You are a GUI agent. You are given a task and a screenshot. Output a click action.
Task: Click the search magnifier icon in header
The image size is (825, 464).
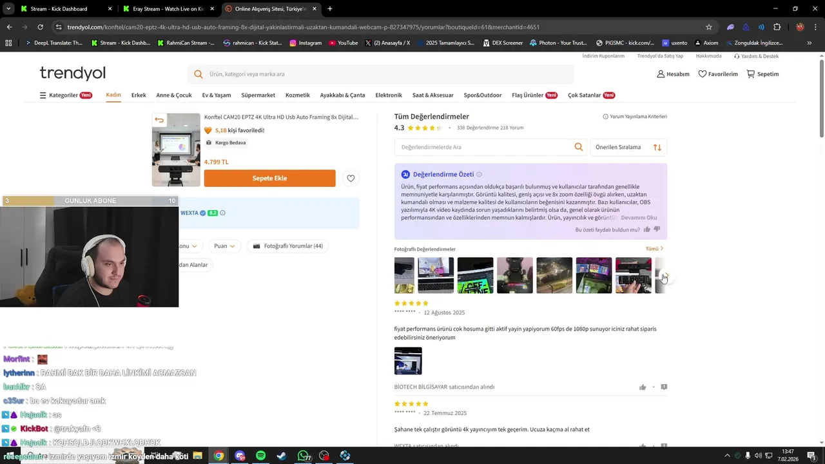point(199,74)
